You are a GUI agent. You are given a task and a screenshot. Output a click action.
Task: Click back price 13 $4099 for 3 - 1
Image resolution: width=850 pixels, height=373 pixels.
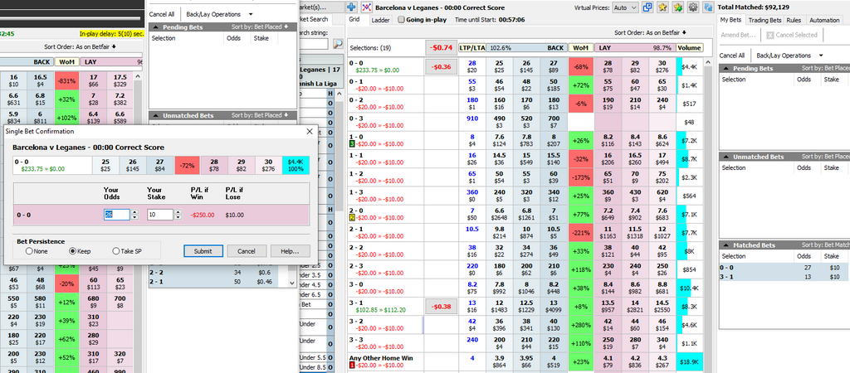(554, 307)
